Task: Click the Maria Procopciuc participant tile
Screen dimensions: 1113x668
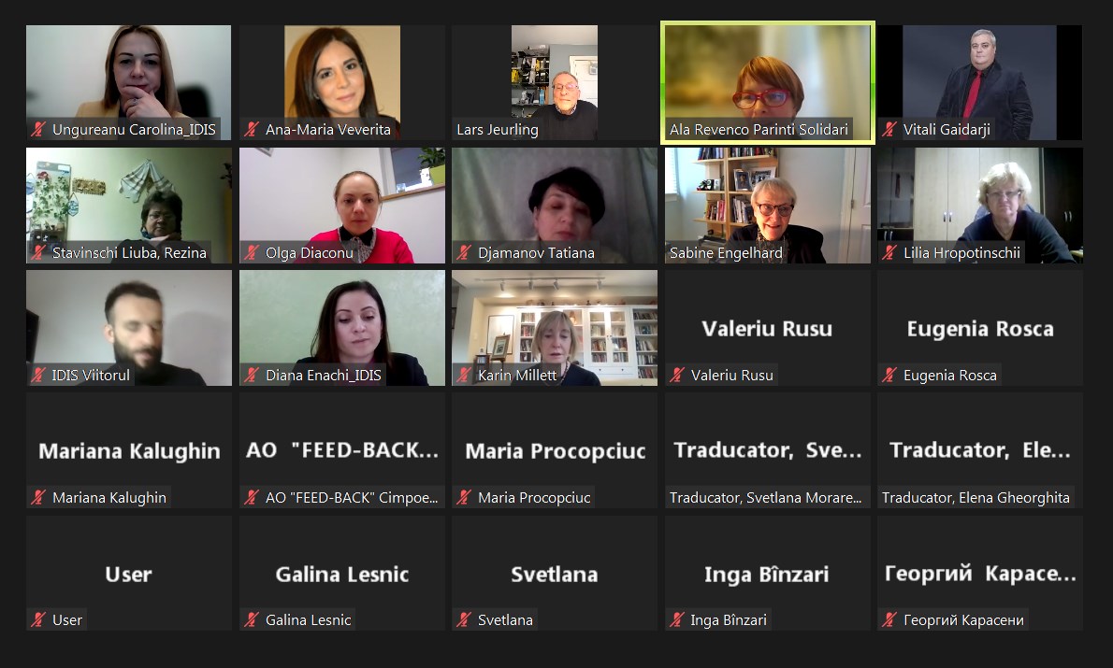Action: (555, 450)
